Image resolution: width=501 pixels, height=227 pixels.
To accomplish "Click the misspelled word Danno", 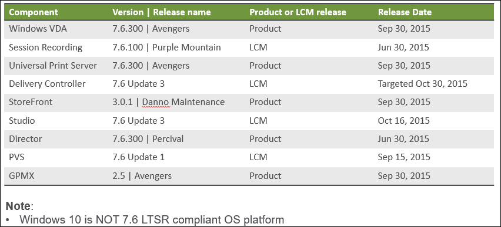I will (156, 102).
